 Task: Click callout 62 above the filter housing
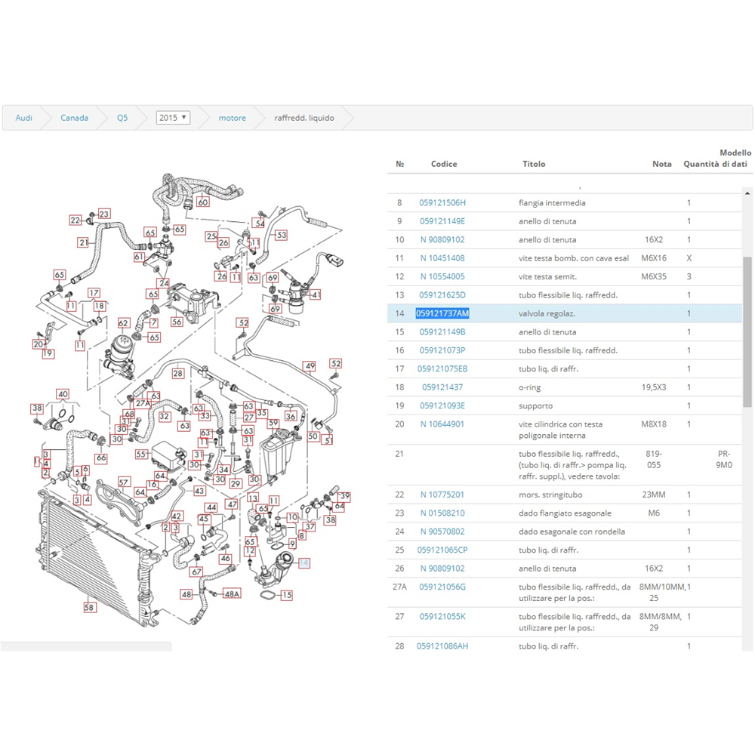pyautogui.click(x=124, y=322)
